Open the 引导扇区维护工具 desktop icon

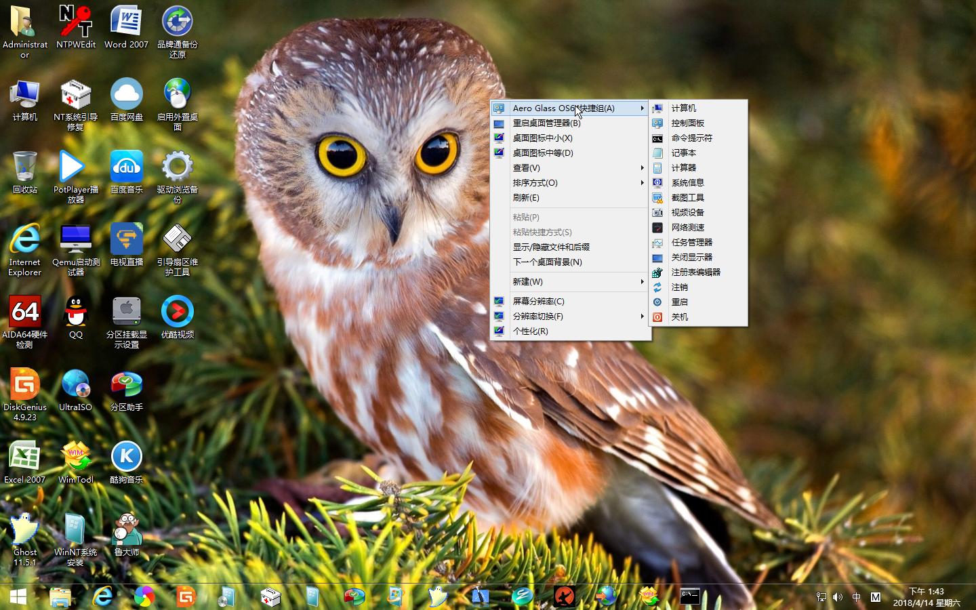click(178, 249)
